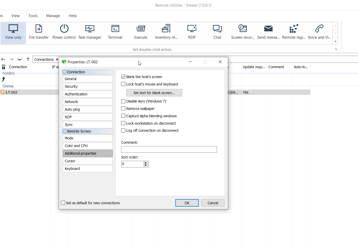Select the Inventory manager icon
Image resolution: width=358 pixels, height=248 pixels.
(166, 32)
